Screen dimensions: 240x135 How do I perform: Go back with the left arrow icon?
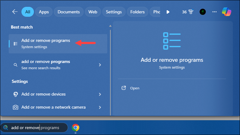coord(15,12)
